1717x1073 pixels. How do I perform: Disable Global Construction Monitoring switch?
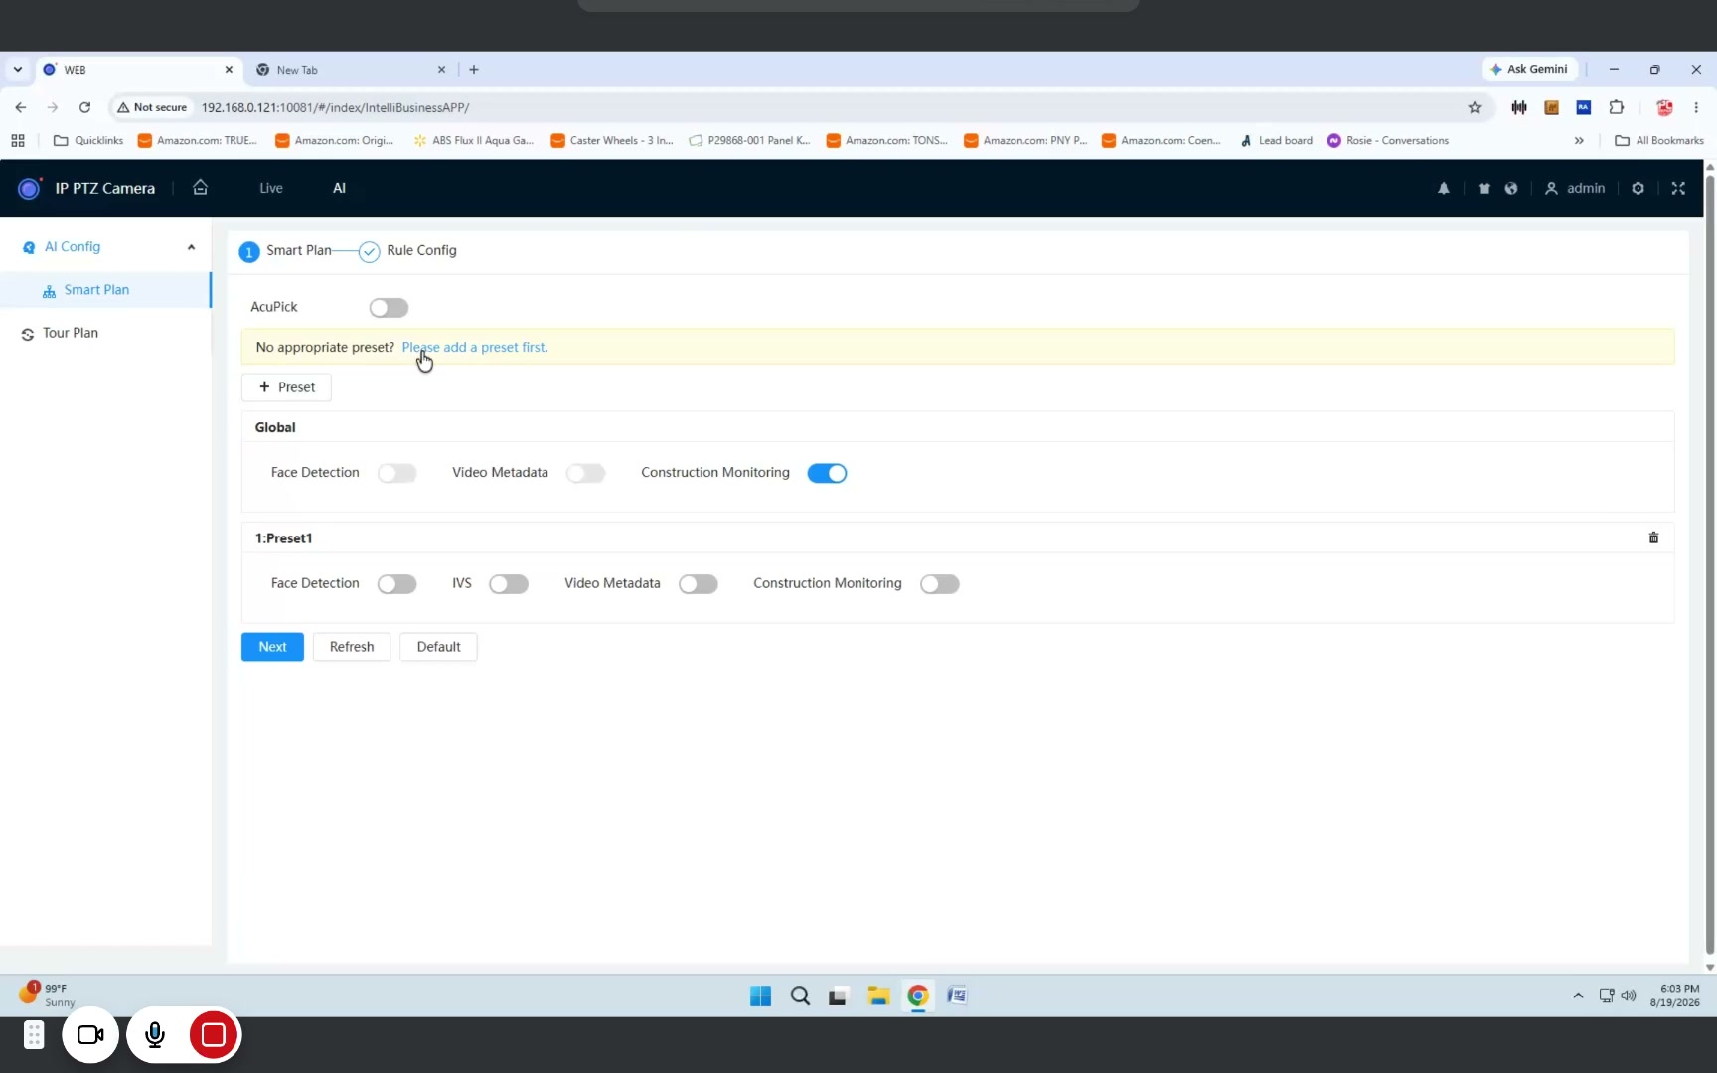click(x=827, y=474)
